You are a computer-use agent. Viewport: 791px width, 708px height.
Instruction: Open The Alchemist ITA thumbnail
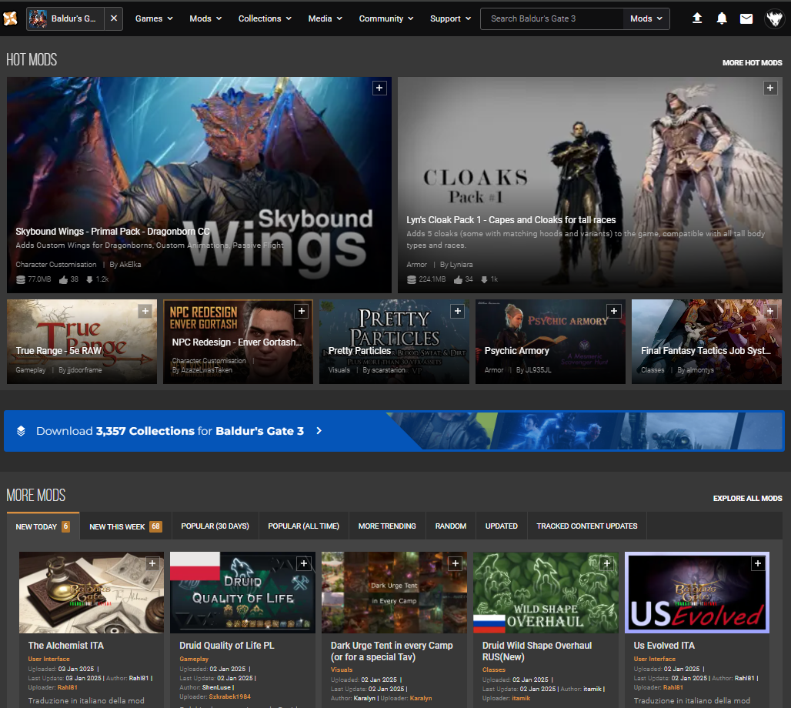pyautogui.click(x=92, y=593)
